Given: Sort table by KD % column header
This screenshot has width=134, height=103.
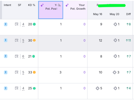Looking at the screenshot, I should click(32, 5).
